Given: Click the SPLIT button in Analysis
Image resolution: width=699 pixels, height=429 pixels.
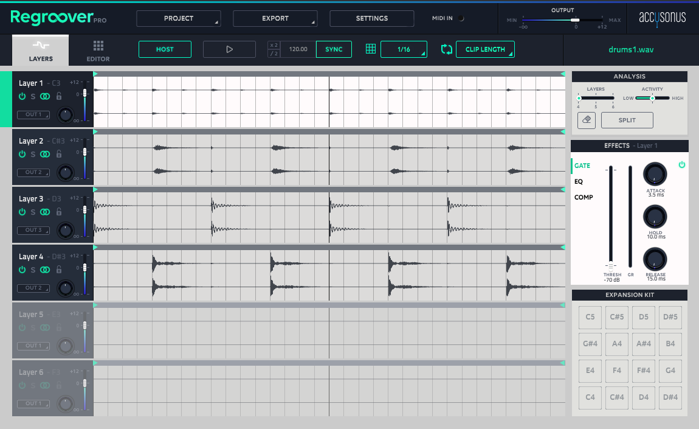Looking at the screenshot, I should click(627, 120).
